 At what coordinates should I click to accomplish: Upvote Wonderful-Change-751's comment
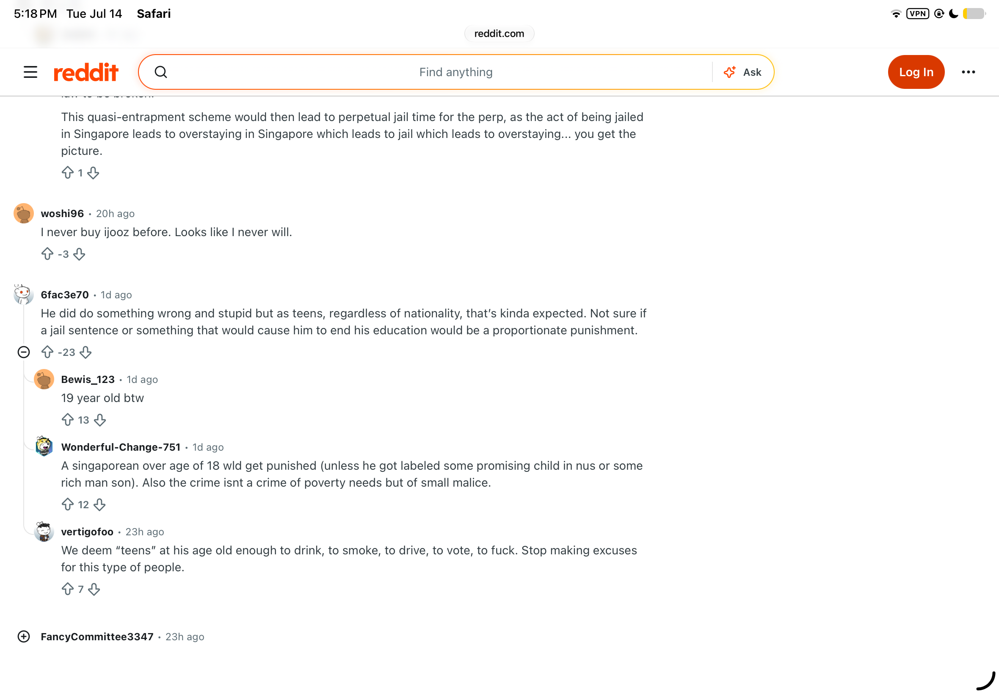tap(67, 504)
